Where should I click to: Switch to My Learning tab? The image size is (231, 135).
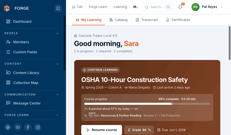click(88, 20)
